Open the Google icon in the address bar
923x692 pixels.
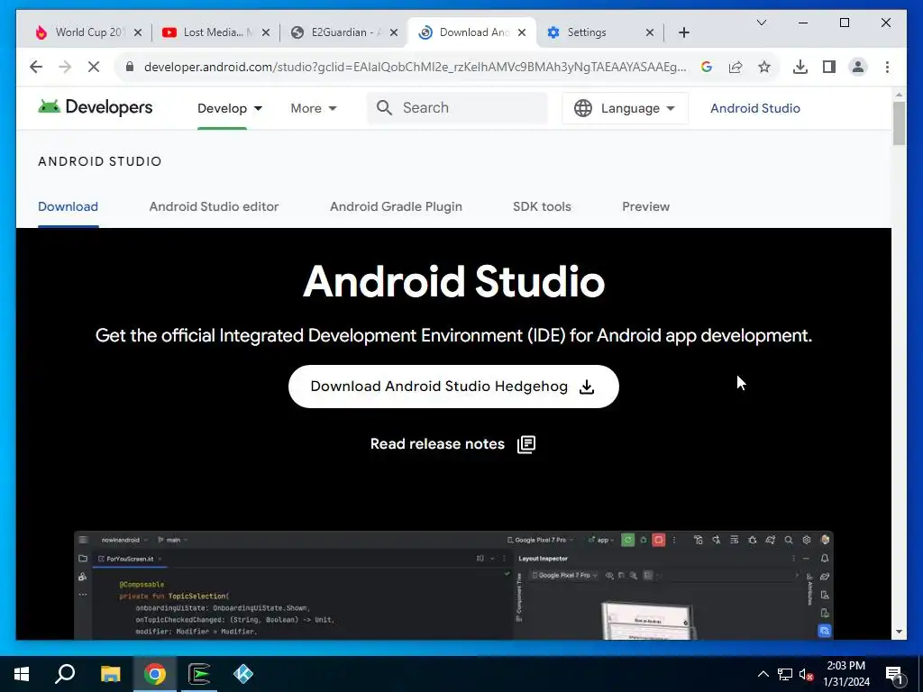click(x=707, y=67)
